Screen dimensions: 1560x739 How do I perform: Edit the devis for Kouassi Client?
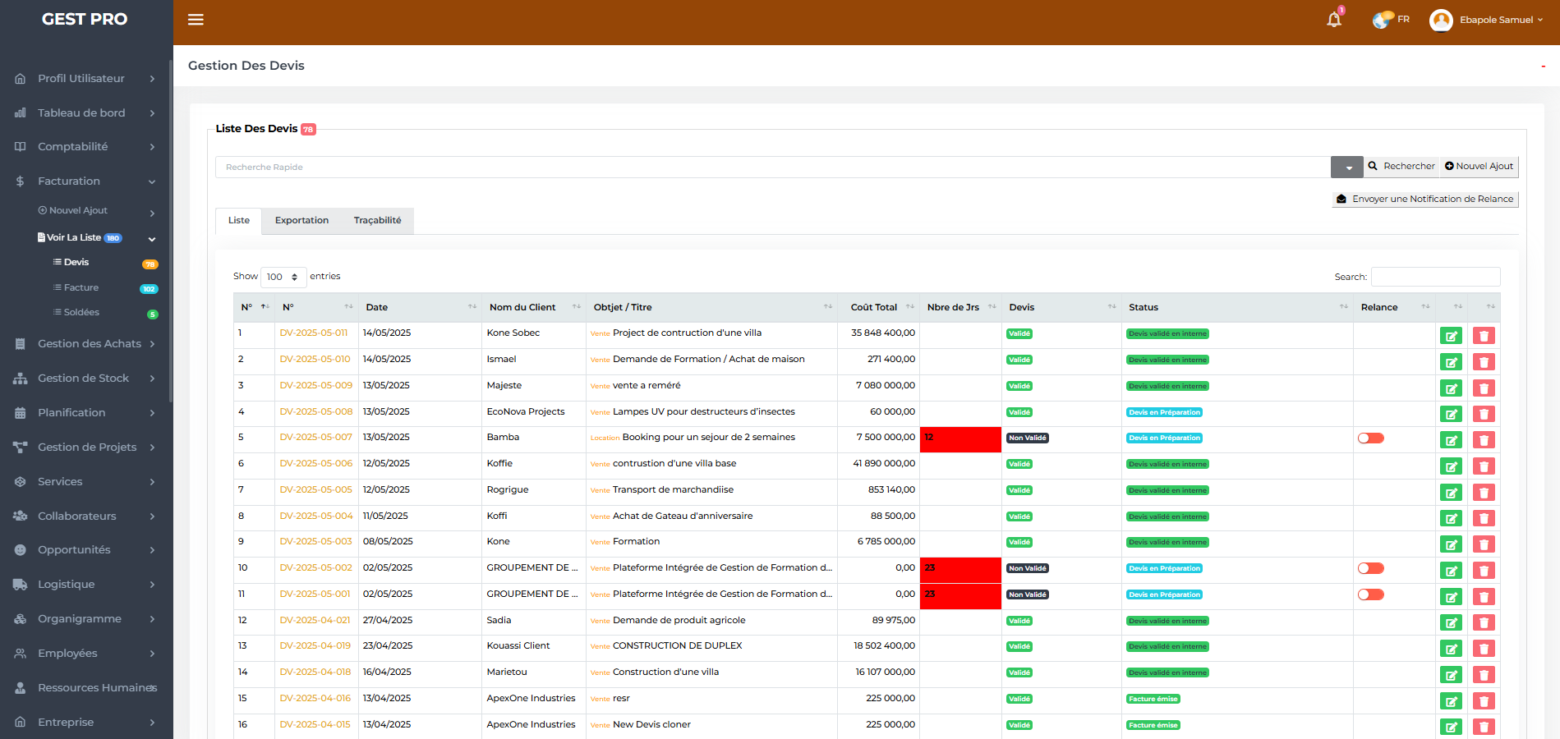[1451, 649]
